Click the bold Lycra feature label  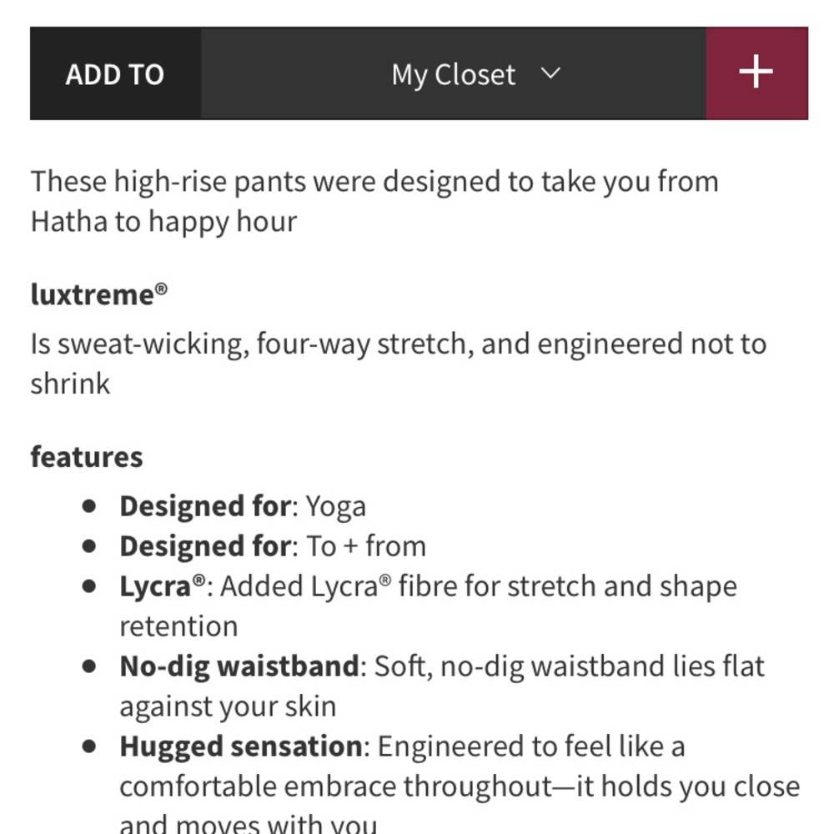pos(163,586)
